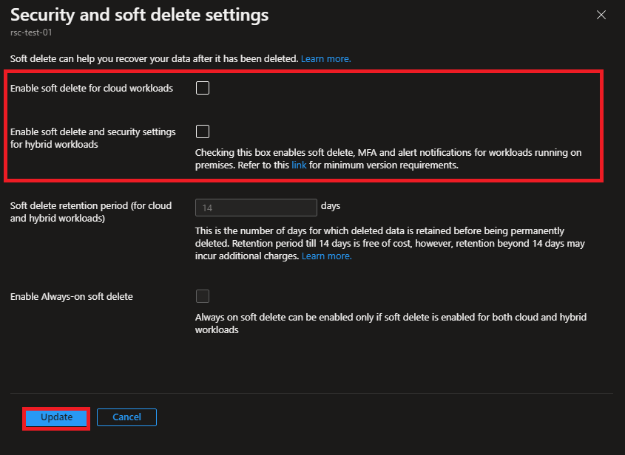
Task: Cancel the settings changes
Action: click(126, 417)
